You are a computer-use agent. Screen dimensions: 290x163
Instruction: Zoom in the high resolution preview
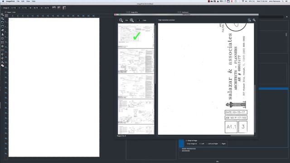(254, 20)
